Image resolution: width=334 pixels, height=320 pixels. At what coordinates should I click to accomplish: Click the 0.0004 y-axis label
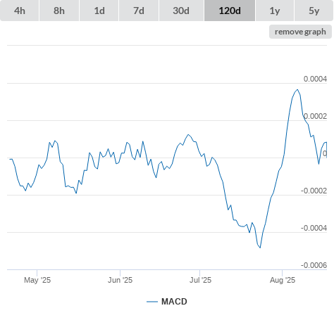click(315, 79)
